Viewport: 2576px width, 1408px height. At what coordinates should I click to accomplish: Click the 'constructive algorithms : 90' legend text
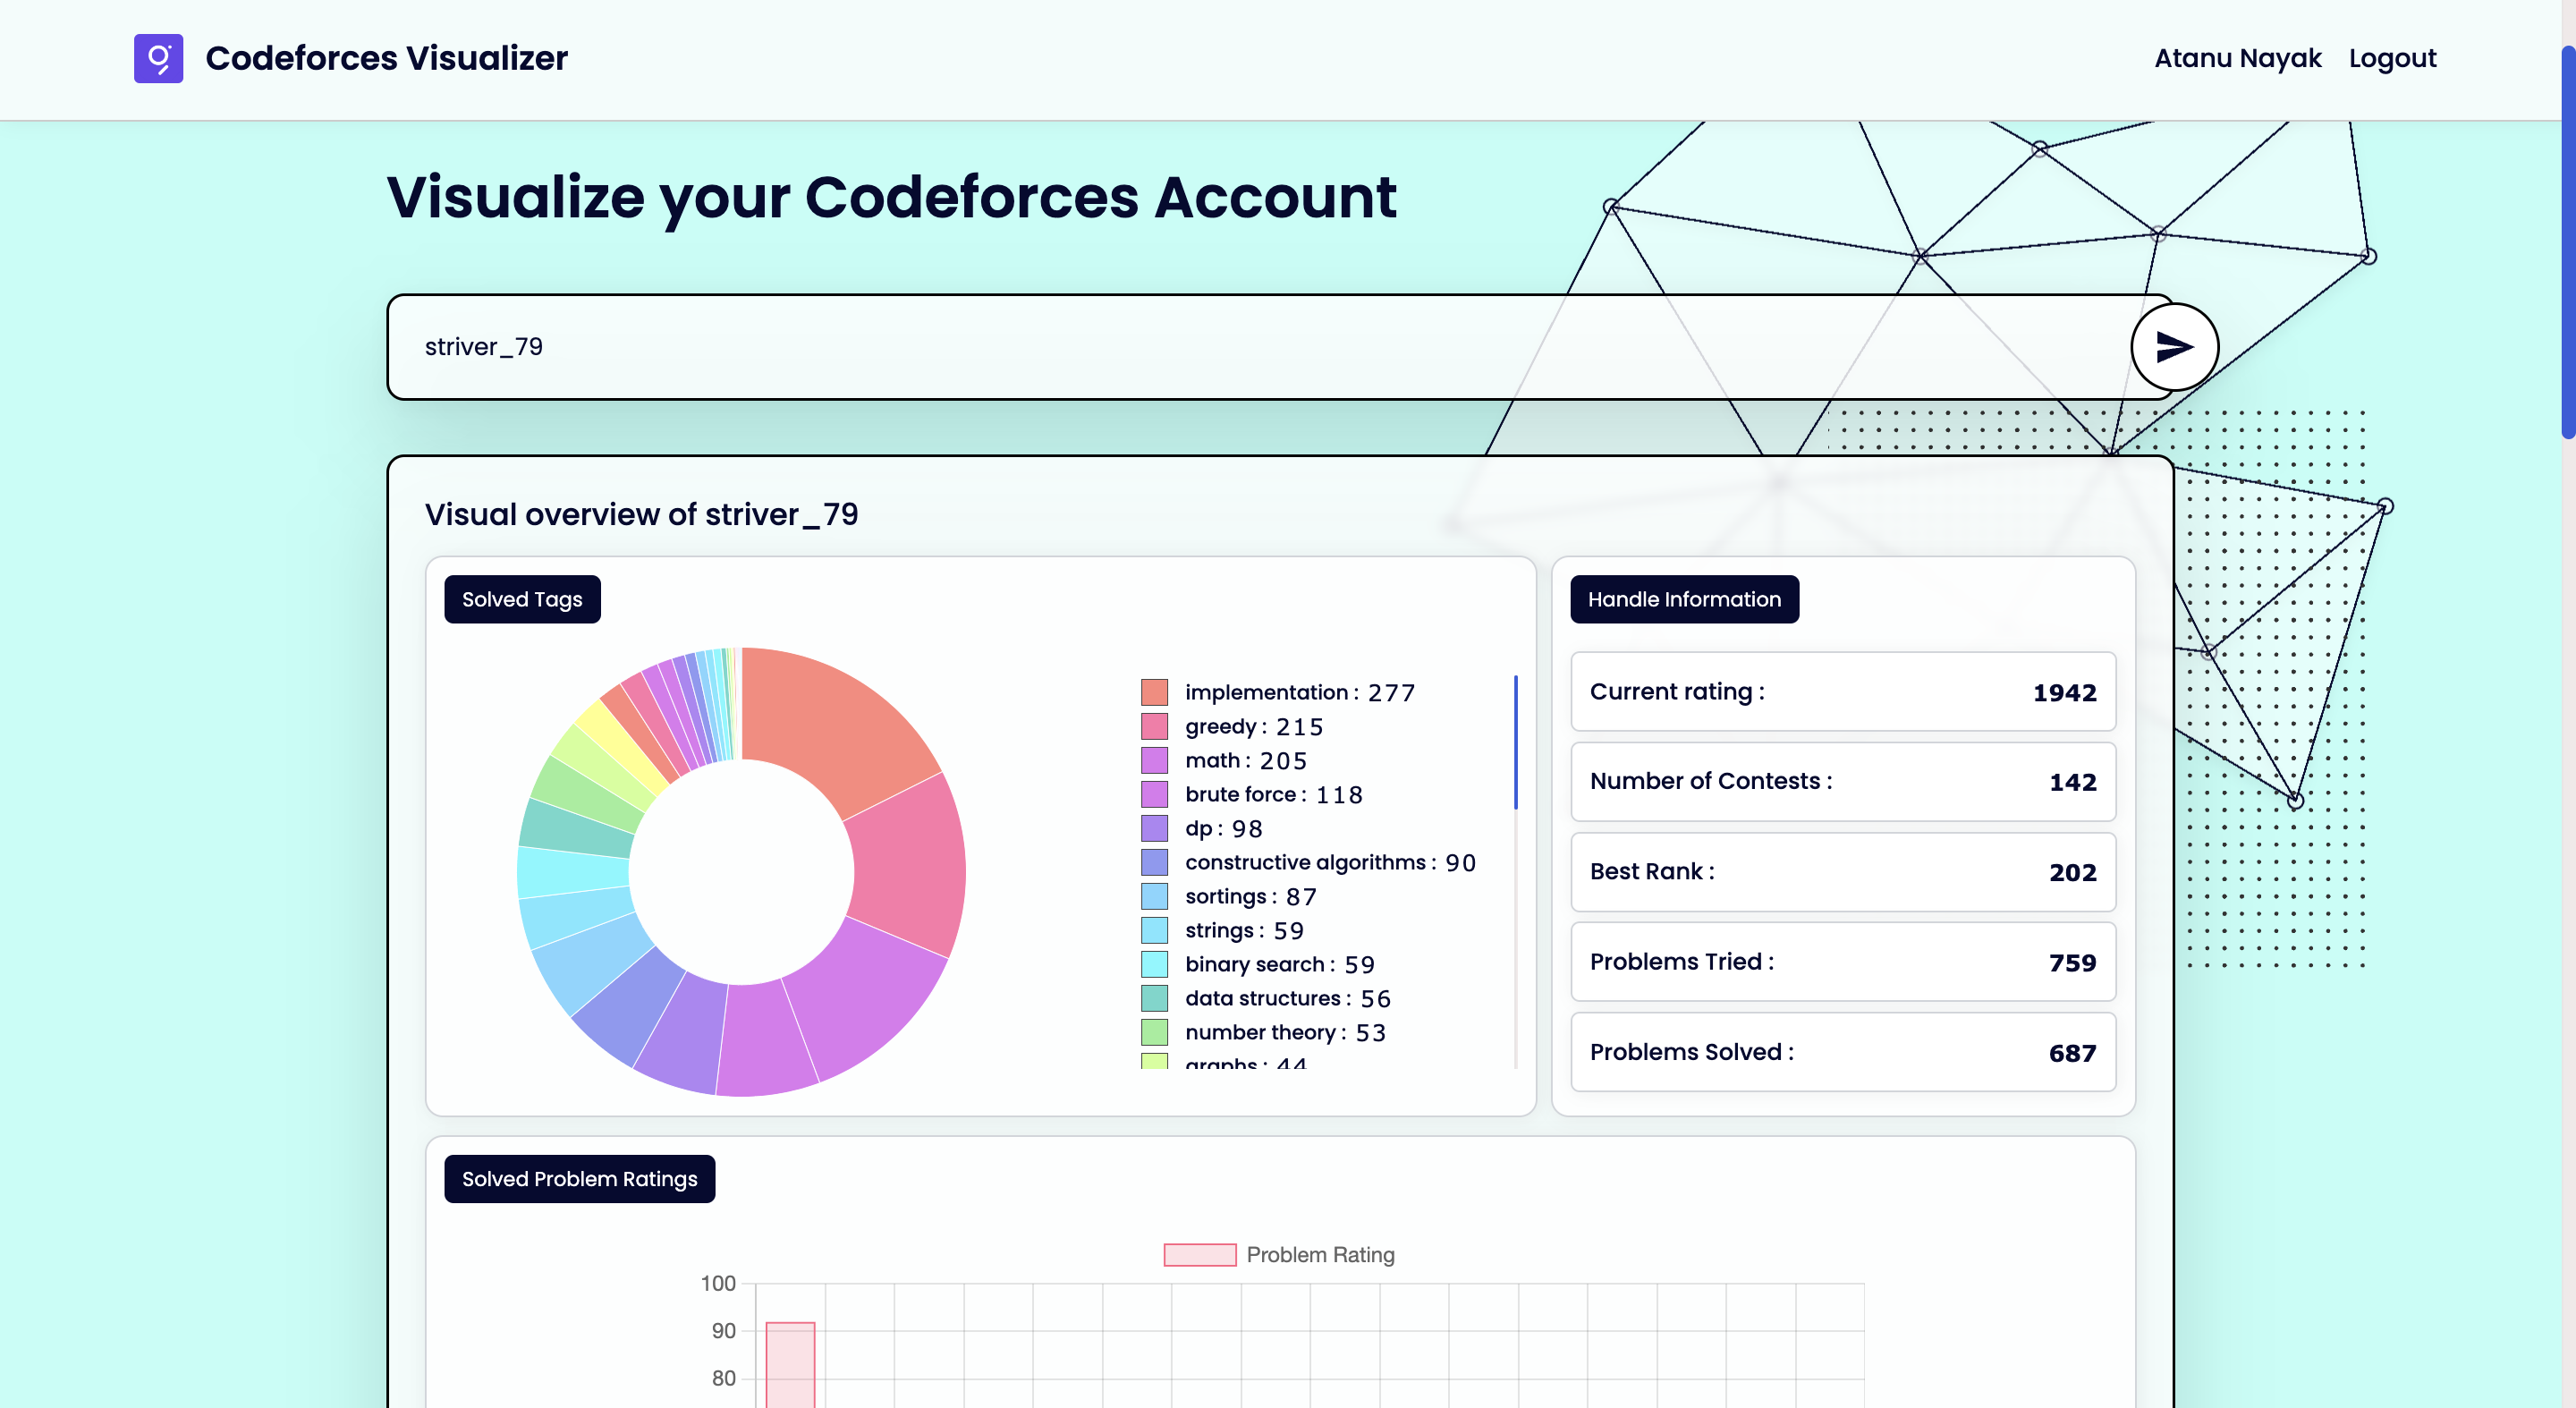[x=1330, y=862]
